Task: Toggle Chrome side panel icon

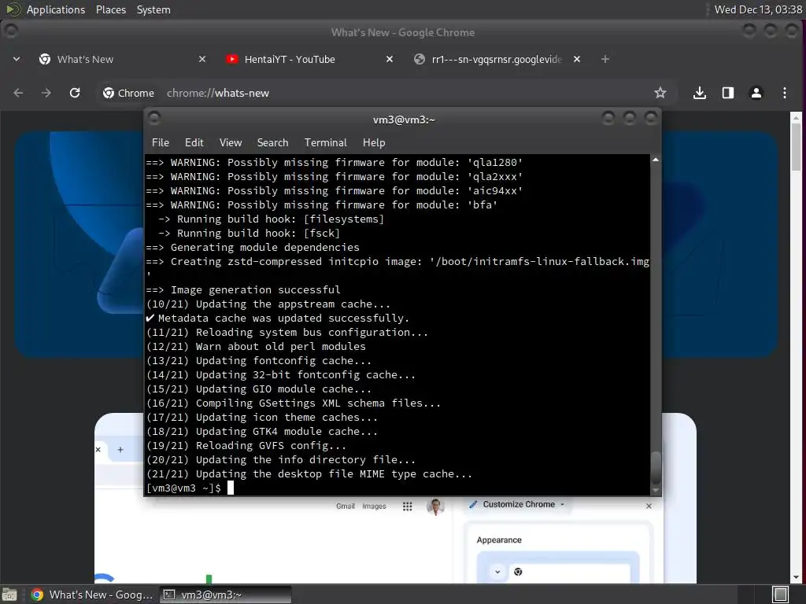Action: click(728, 93)
